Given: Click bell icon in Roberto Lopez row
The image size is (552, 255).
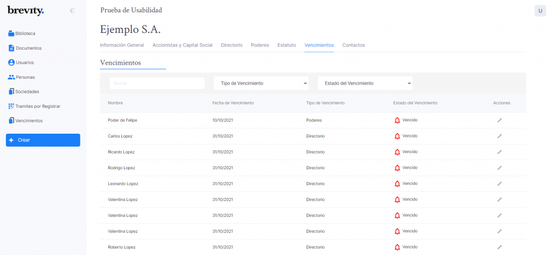Looking at the screenshot, I should coord(397,247).
